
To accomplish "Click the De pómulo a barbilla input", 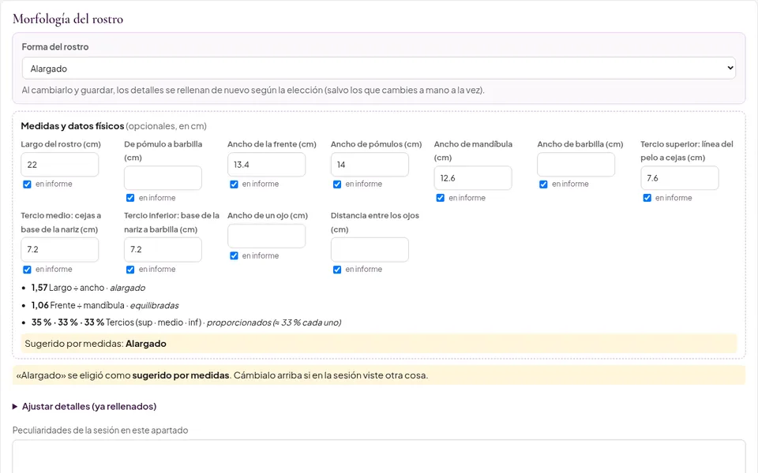I will pyautogui.click(x=163, y=178).
